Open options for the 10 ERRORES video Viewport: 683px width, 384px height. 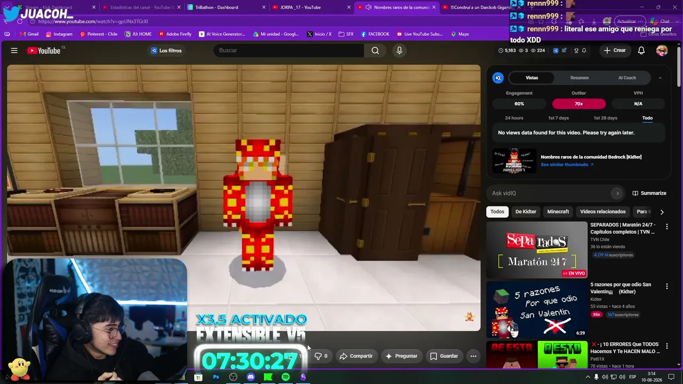(666, 346)
